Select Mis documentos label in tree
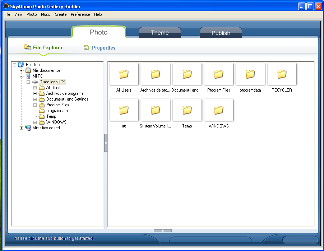The height and width of the screenshot is (251, 324). pyautogui.click(x=46, y=70)
